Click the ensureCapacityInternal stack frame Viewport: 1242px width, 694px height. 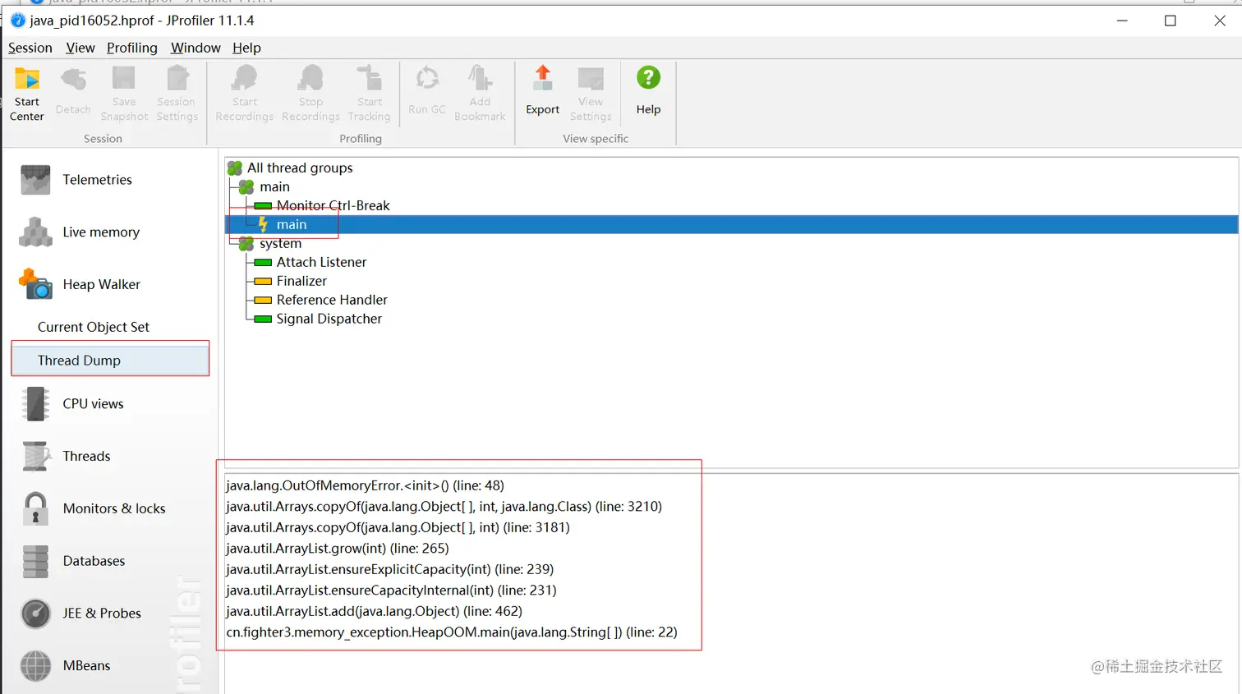coord(391,591)
